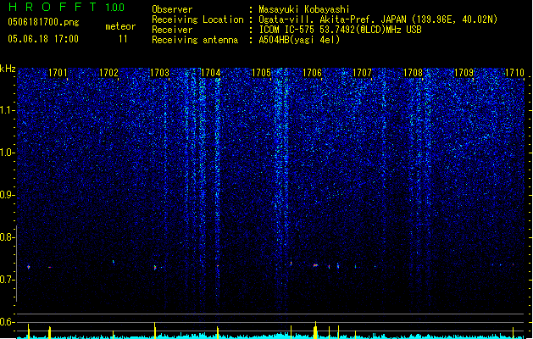Click the 1703 time marker

159,73
